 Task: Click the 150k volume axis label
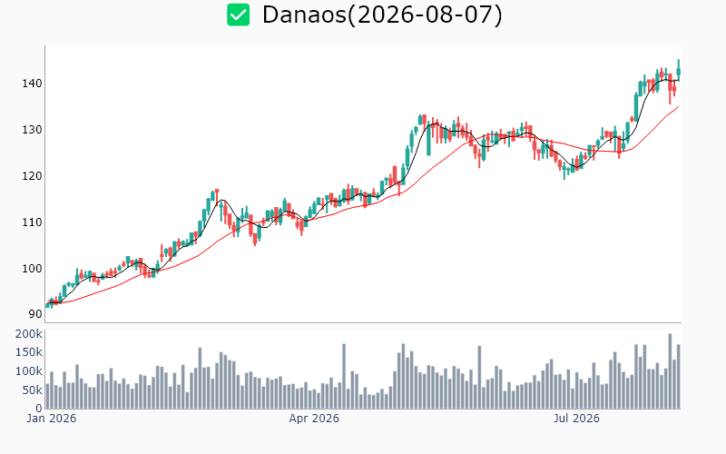[x=29, y=352]
